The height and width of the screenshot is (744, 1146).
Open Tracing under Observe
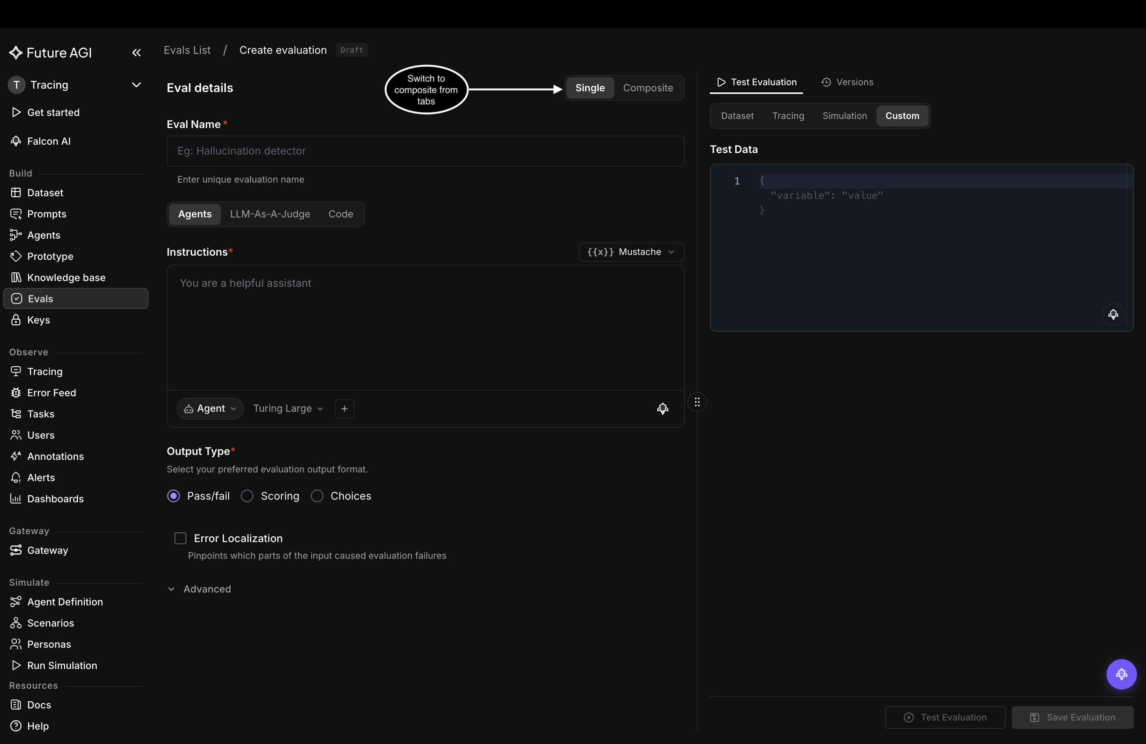tap(45, 371)
